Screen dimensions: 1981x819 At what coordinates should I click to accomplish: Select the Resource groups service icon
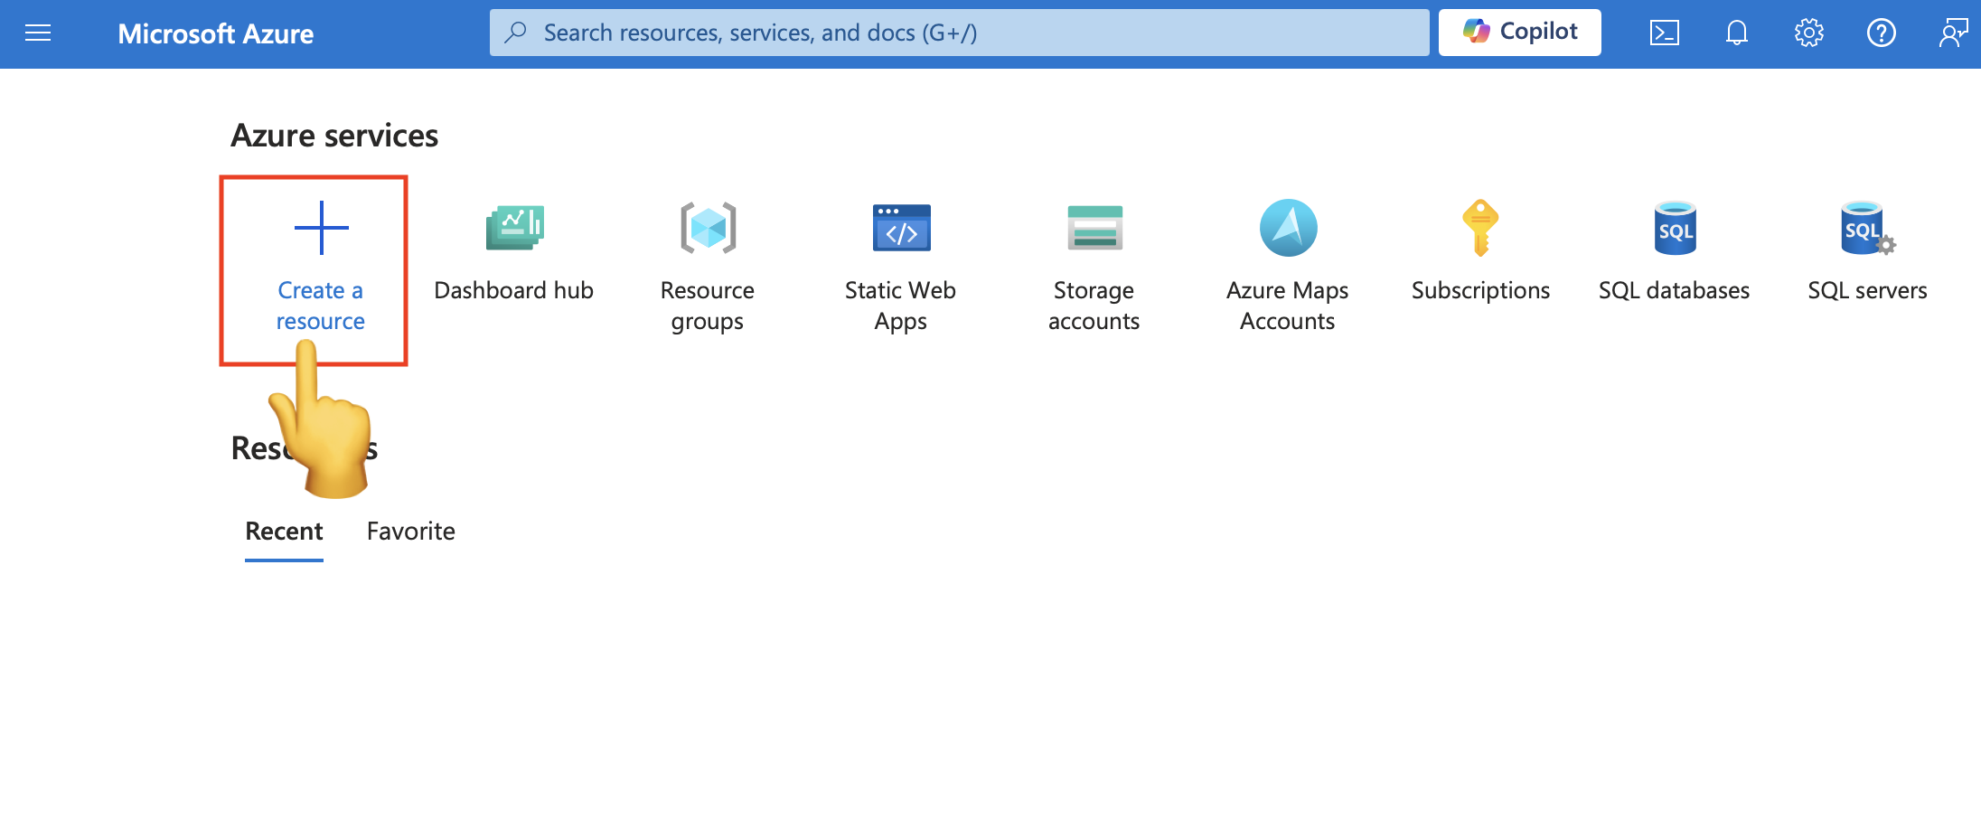pos(708,228)
